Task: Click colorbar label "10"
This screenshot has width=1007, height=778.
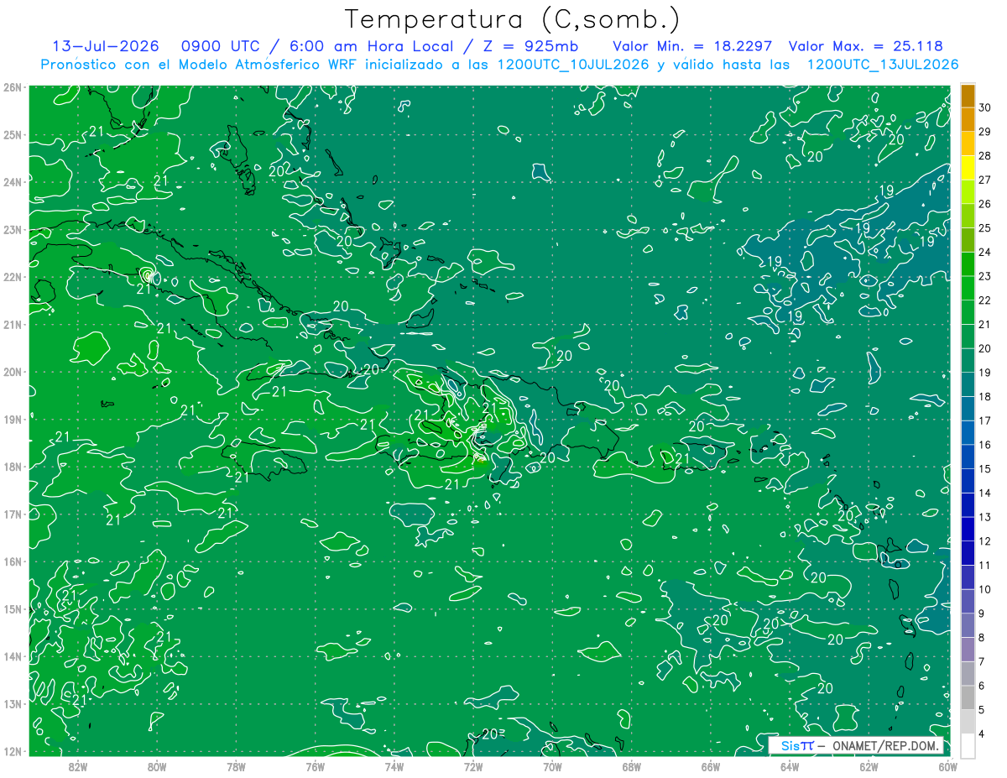Action: pyautogui.click(x=985, y=590)
